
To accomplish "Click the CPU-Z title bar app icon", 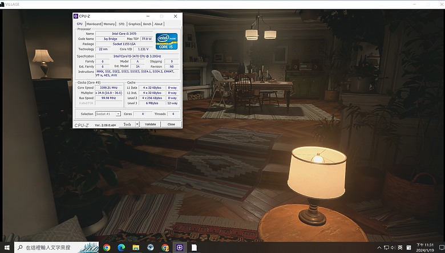I will [x=76, y=16].
